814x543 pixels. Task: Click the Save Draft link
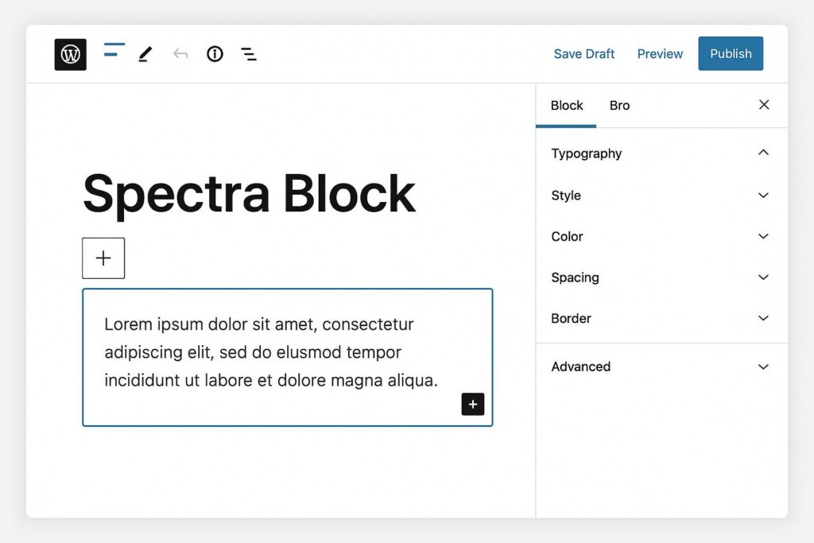(584, 54)
